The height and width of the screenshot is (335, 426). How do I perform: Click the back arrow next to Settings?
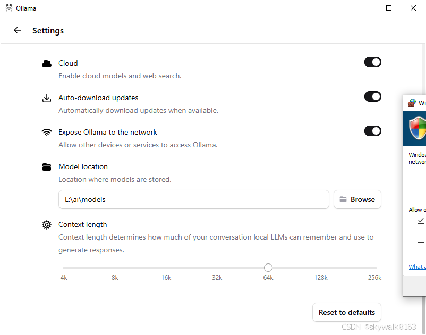pos(18,30)
